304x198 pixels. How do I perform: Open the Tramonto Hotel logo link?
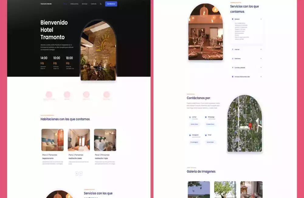pyautogui.click(x=46, y=4)
